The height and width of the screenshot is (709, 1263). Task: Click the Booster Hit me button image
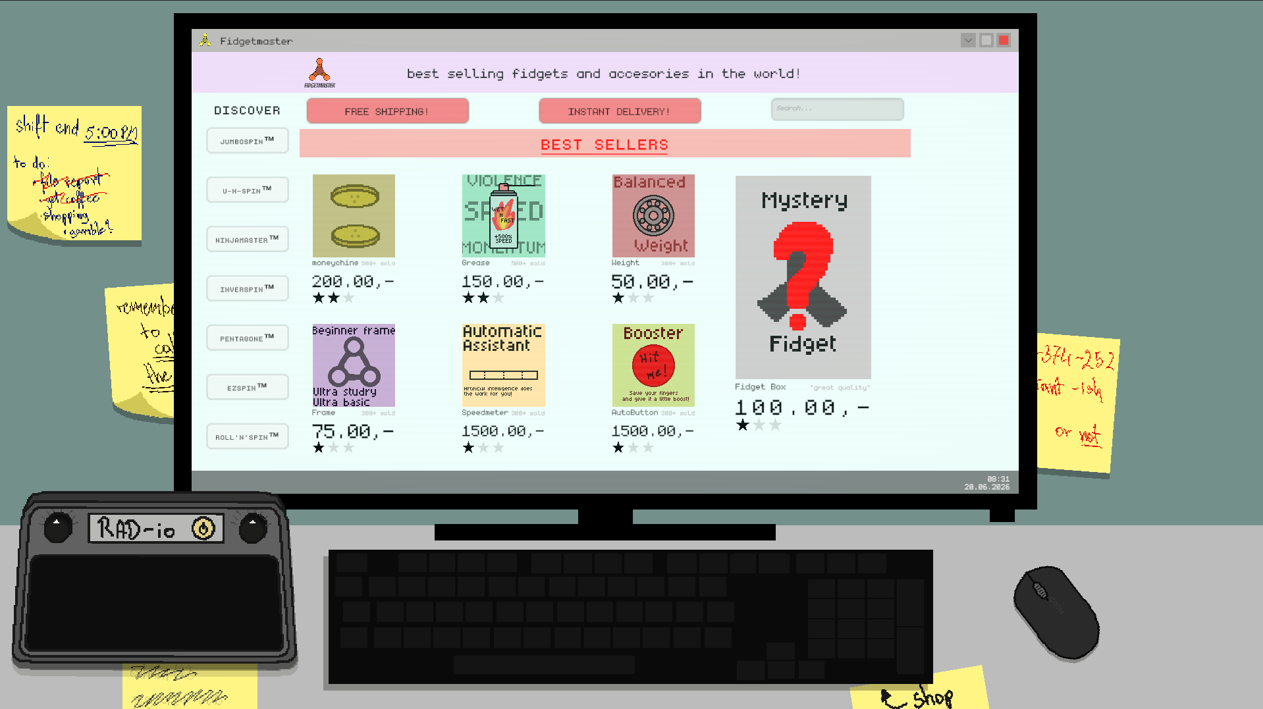tap(653, 365)
